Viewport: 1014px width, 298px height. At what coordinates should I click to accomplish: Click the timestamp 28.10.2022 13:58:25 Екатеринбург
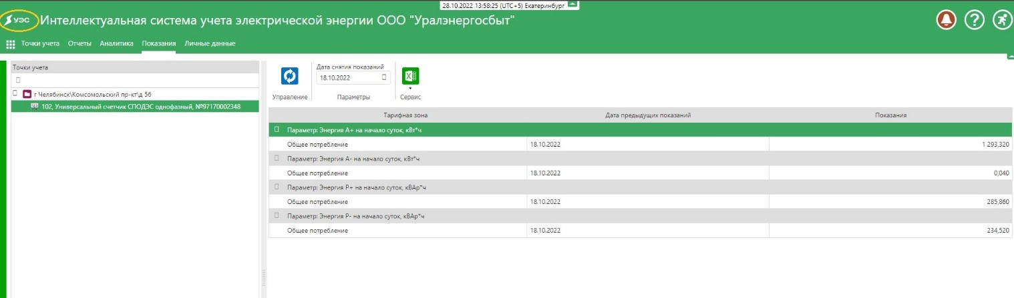[504, 5]
